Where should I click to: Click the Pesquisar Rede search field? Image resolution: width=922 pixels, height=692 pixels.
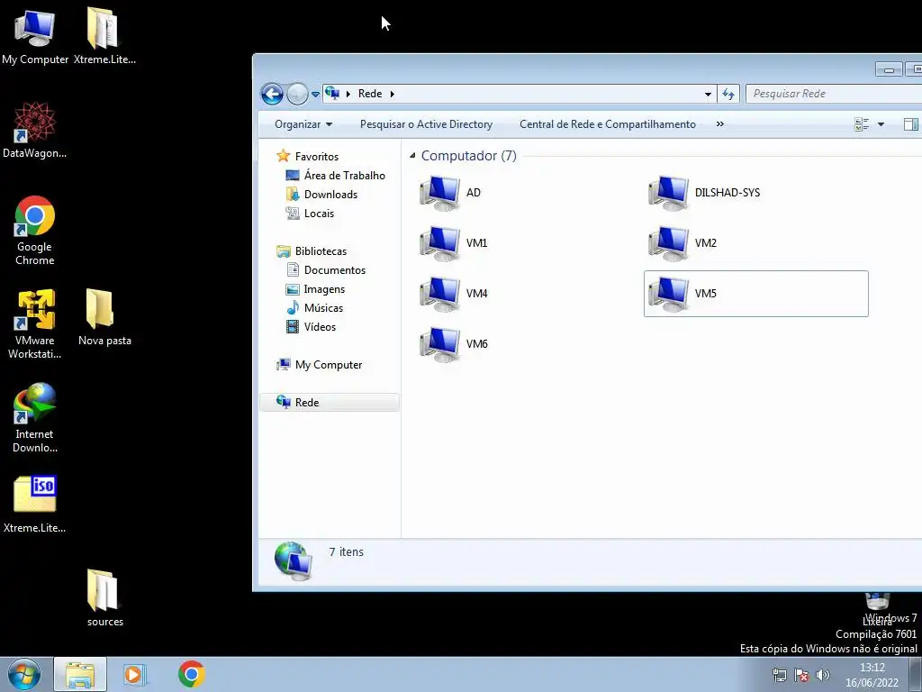834,94
